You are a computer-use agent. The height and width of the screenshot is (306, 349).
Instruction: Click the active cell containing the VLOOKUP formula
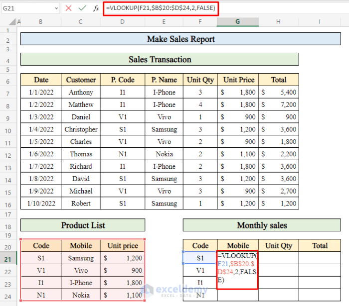[237, 270]
